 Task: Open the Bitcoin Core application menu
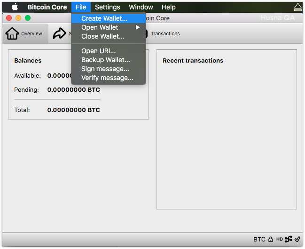[47, 7]
